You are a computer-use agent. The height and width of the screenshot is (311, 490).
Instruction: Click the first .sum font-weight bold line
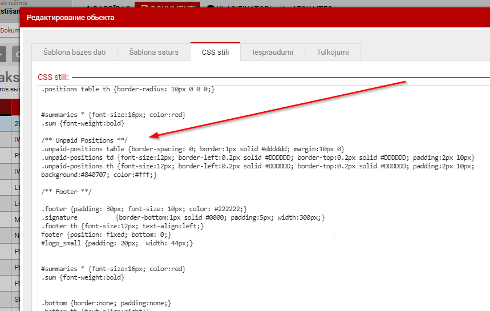pos(82,123)
